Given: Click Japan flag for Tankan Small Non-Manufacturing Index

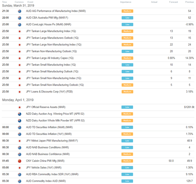Looking at the screenshot, I should tap(20, 78).
